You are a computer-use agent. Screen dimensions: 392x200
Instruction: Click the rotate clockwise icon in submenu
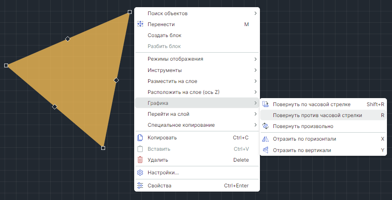click(x=265, y=104)
